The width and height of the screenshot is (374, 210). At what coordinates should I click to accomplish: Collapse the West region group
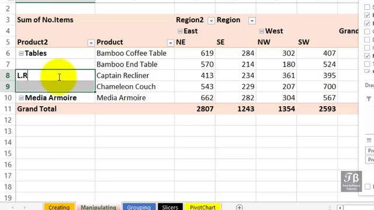coord(261,31)
